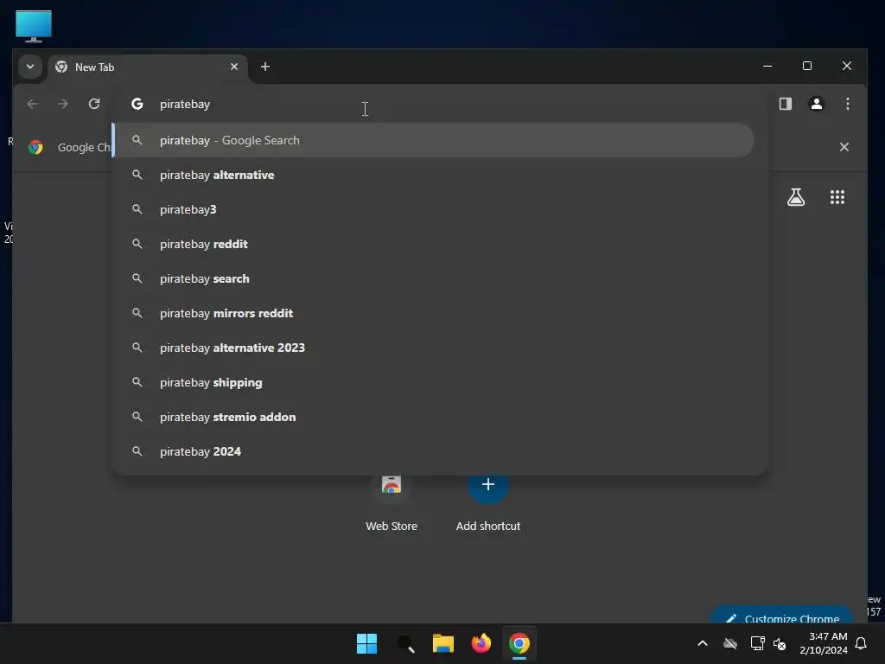Screen dimensions: 885x664
Task: Select suggestion 'piratebay - Google Search'
Action: click(433, 140)
